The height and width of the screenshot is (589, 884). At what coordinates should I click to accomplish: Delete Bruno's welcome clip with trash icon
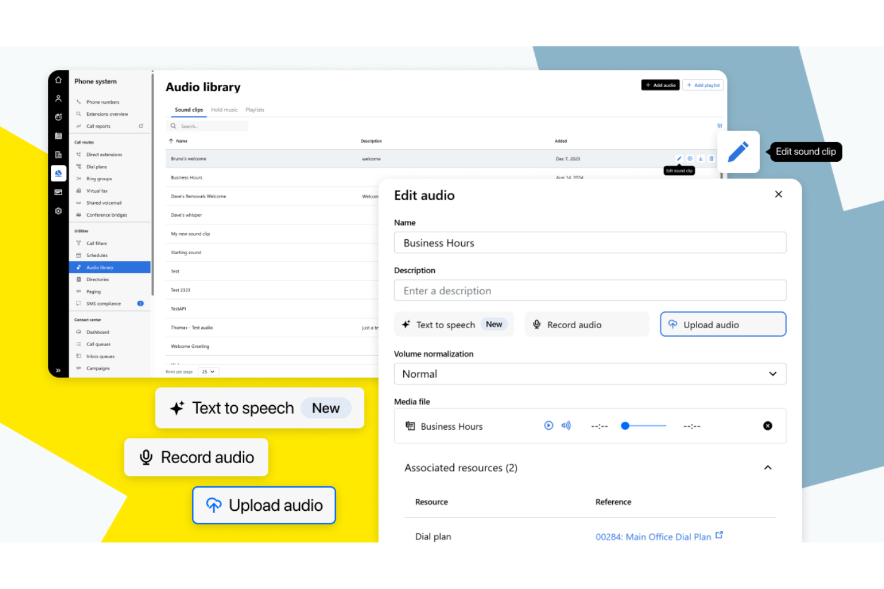click(711, 159)
